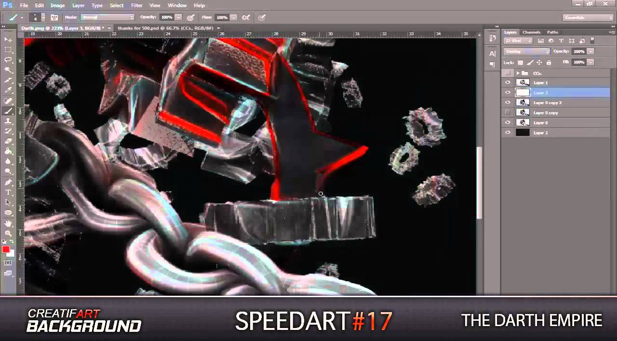This screenshot has height=341, width=617.
Task: Toggle layer filtering switch on
Action: tap(592, 41)
